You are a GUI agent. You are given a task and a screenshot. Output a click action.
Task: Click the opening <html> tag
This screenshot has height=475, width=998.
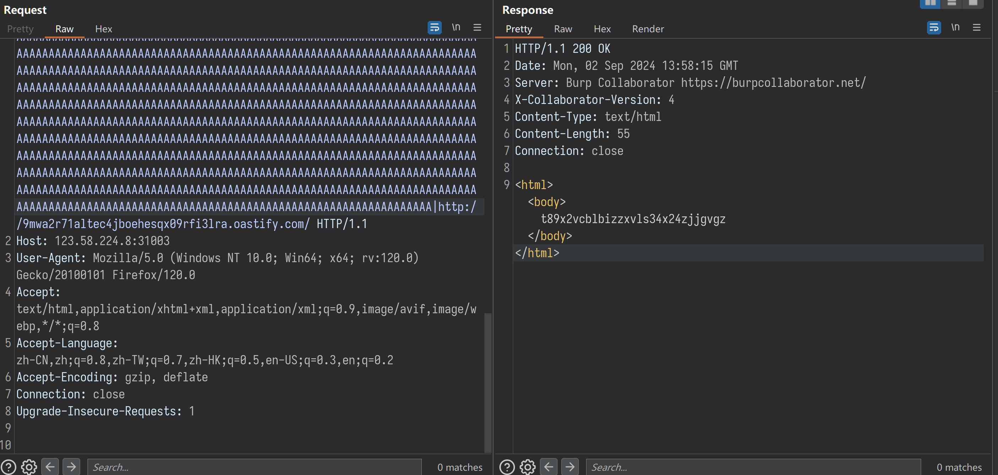pyautogui.click(x=534, y=185)
